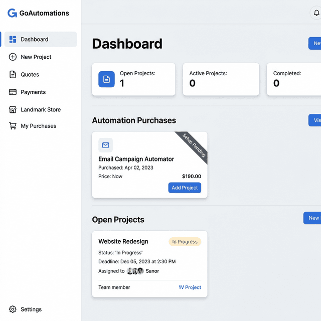Viewport: 321px width, 321px height.
Task: Click the blue document icon in Open Projects card
Action: coord(106,79)
